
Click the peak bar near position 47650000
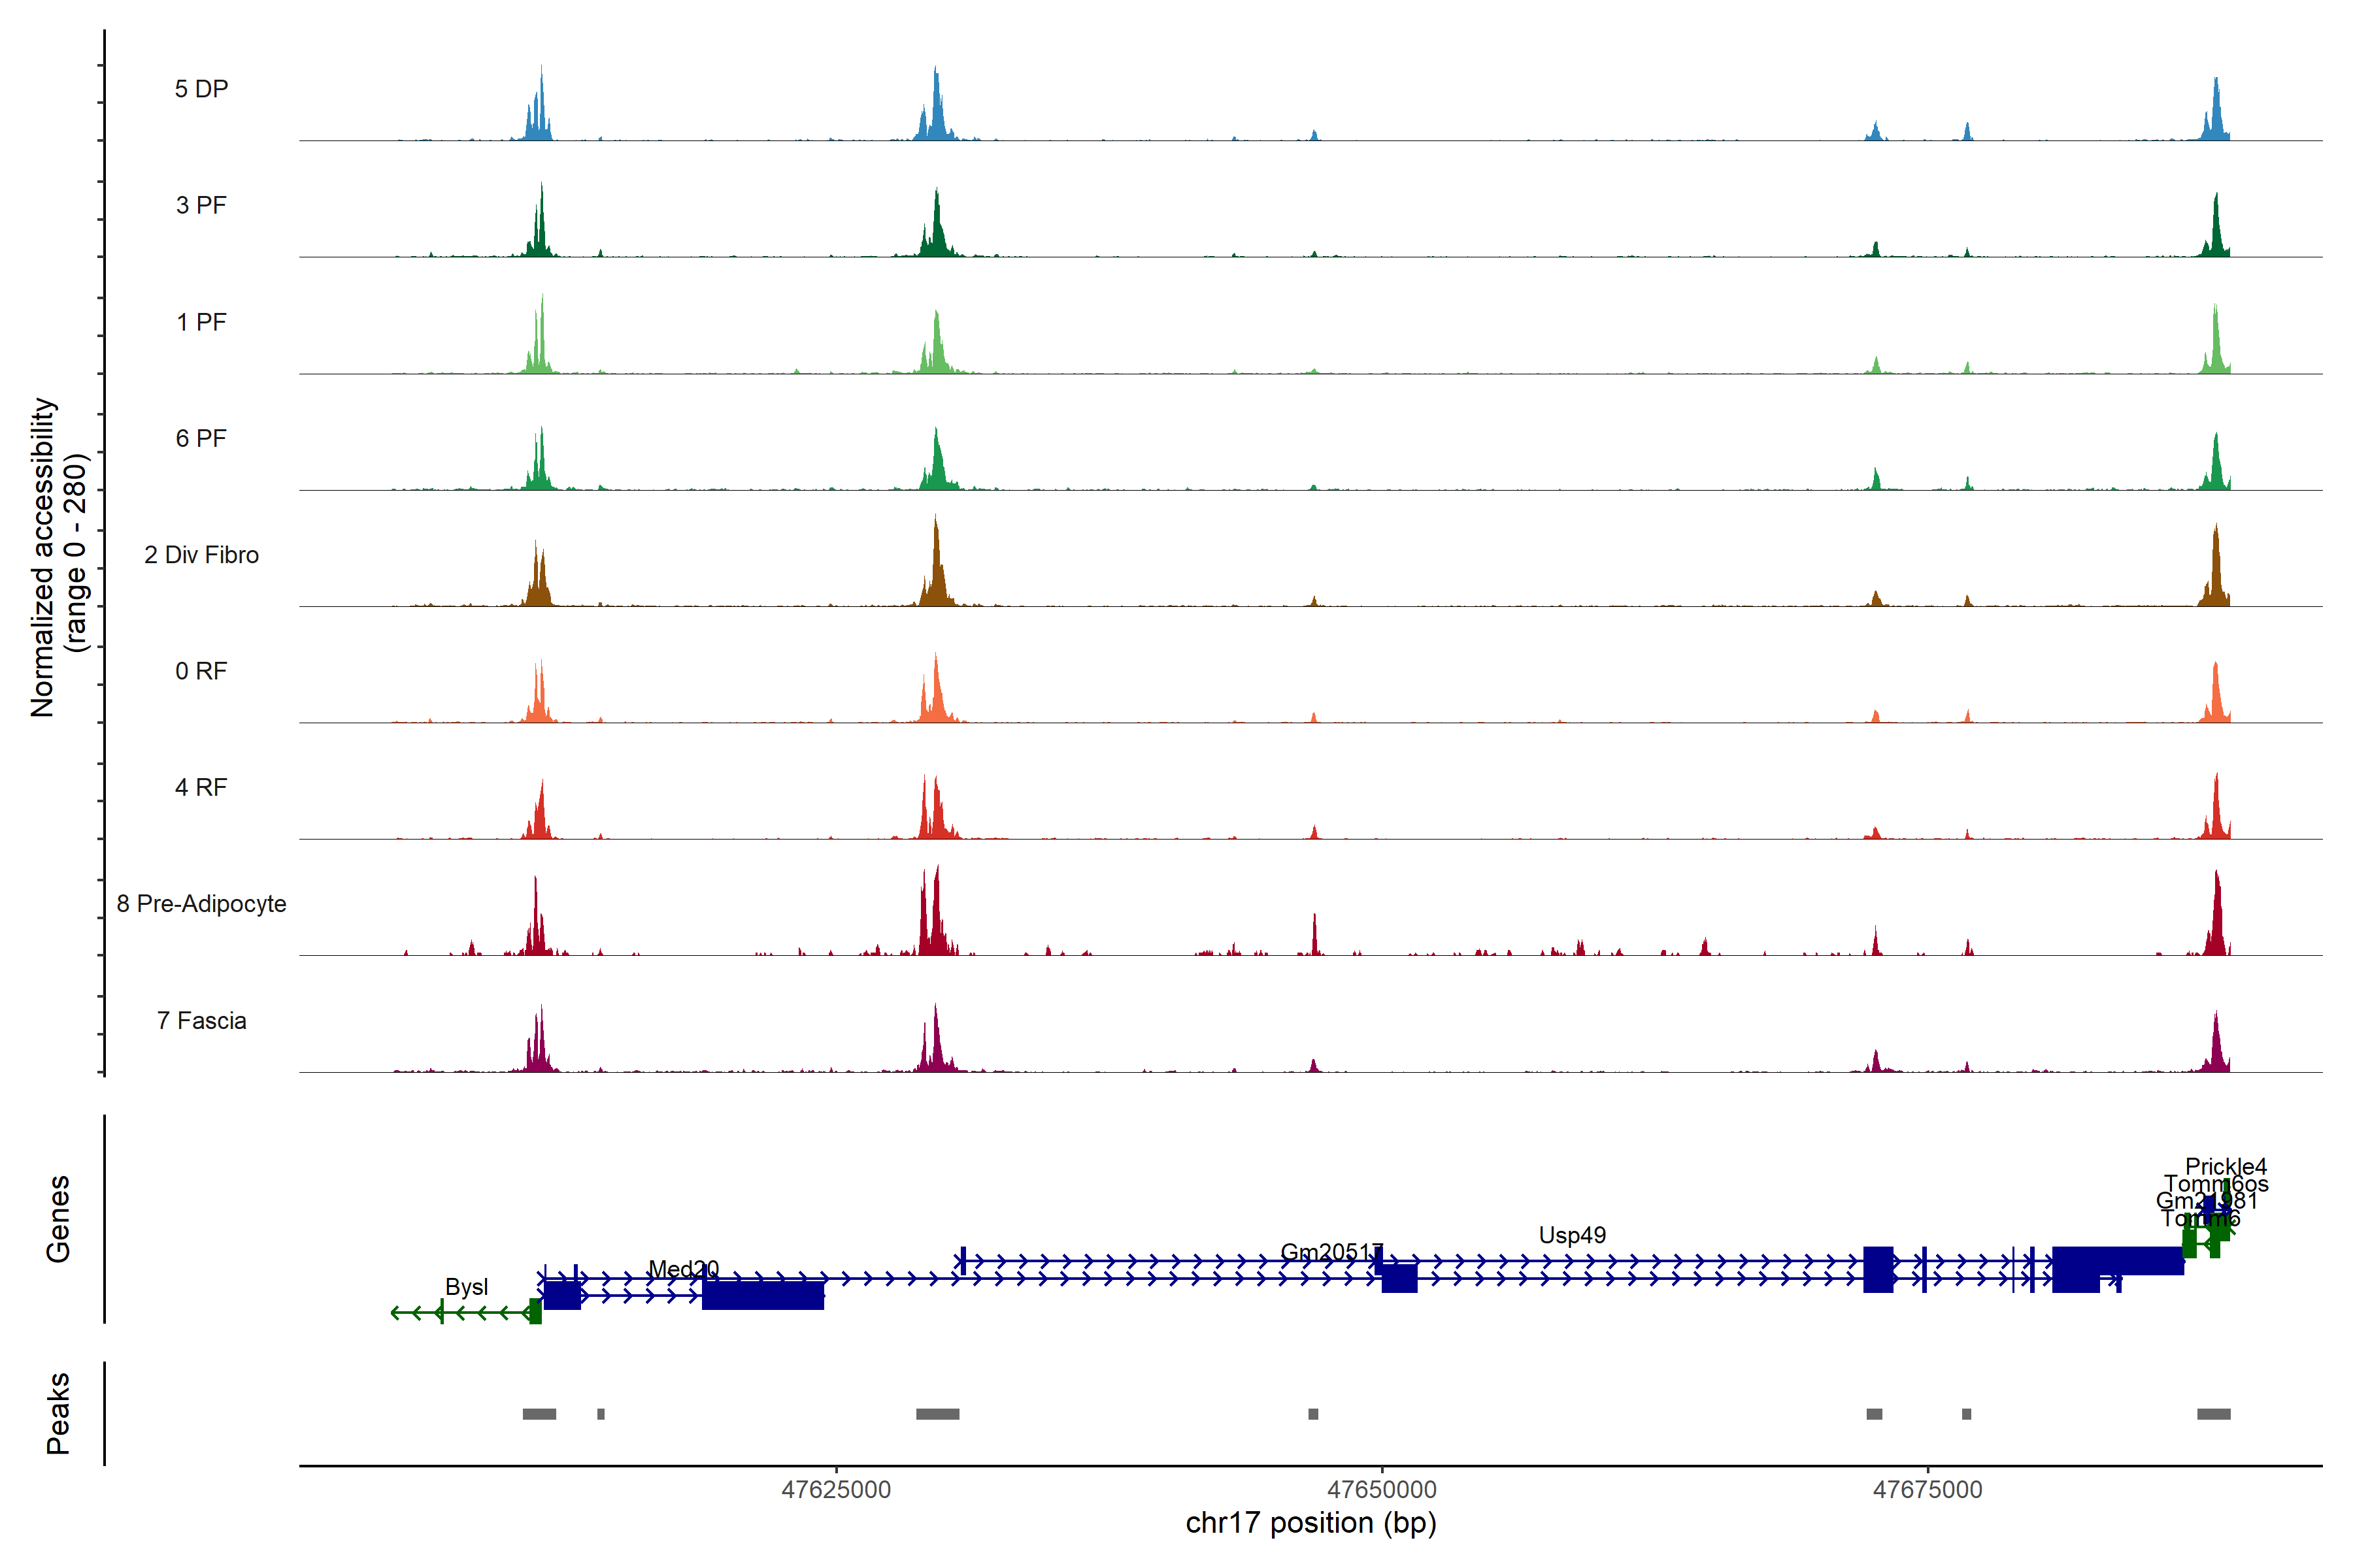1312,1413
